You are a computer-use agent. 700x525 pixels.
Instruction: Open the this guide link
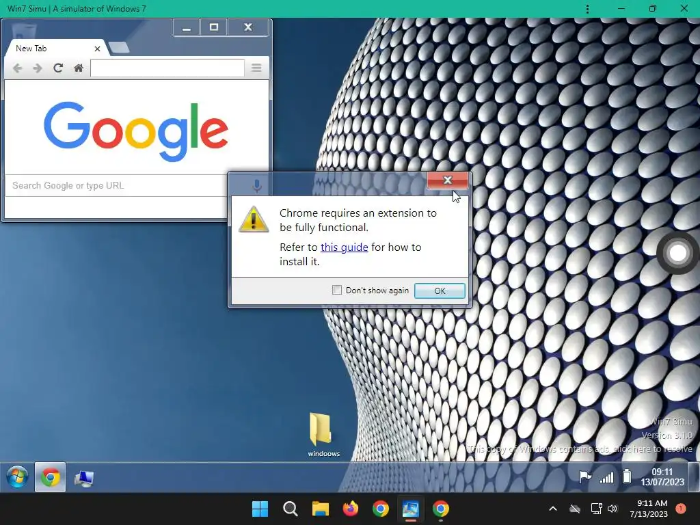pyautogui.click(x=345, y=247)
